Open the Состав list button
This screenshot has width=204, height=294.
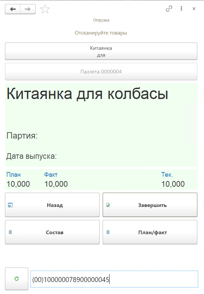[52, 232]
